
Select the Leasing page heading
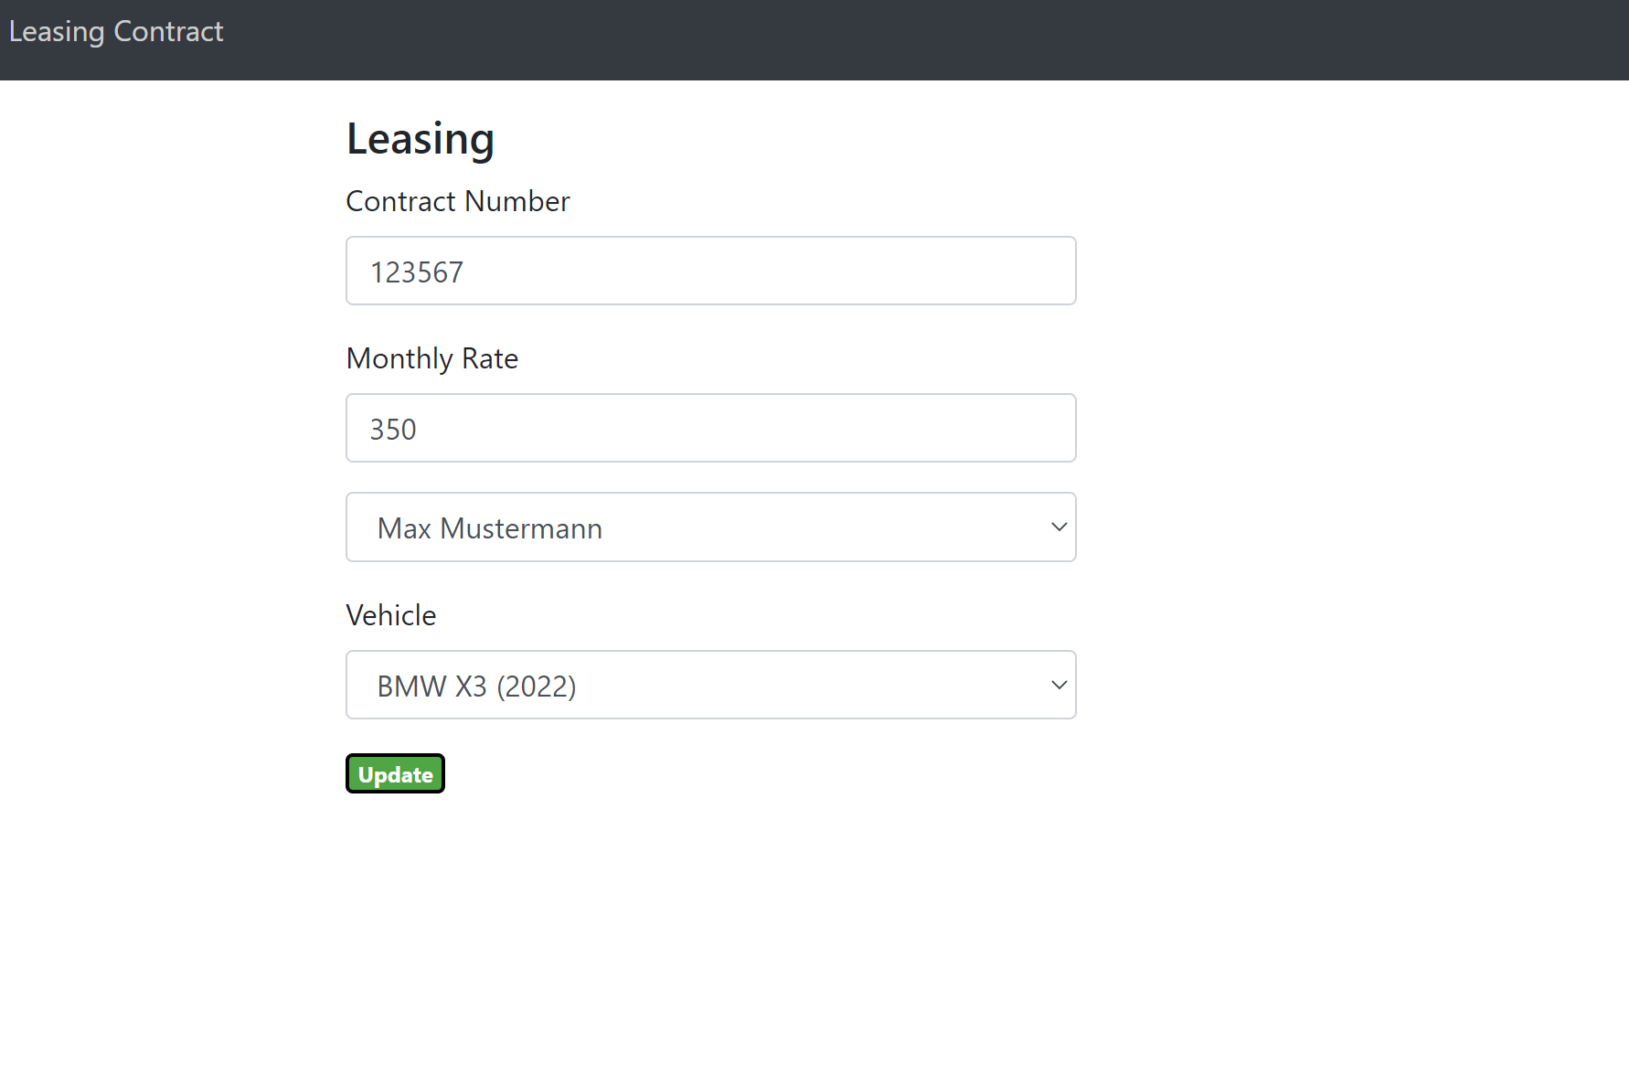tap(420, 138)
